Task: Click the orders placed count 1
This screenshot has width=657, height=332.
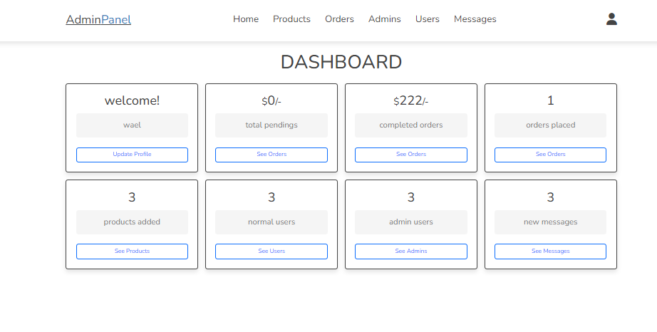Action: tap(551, 100)
